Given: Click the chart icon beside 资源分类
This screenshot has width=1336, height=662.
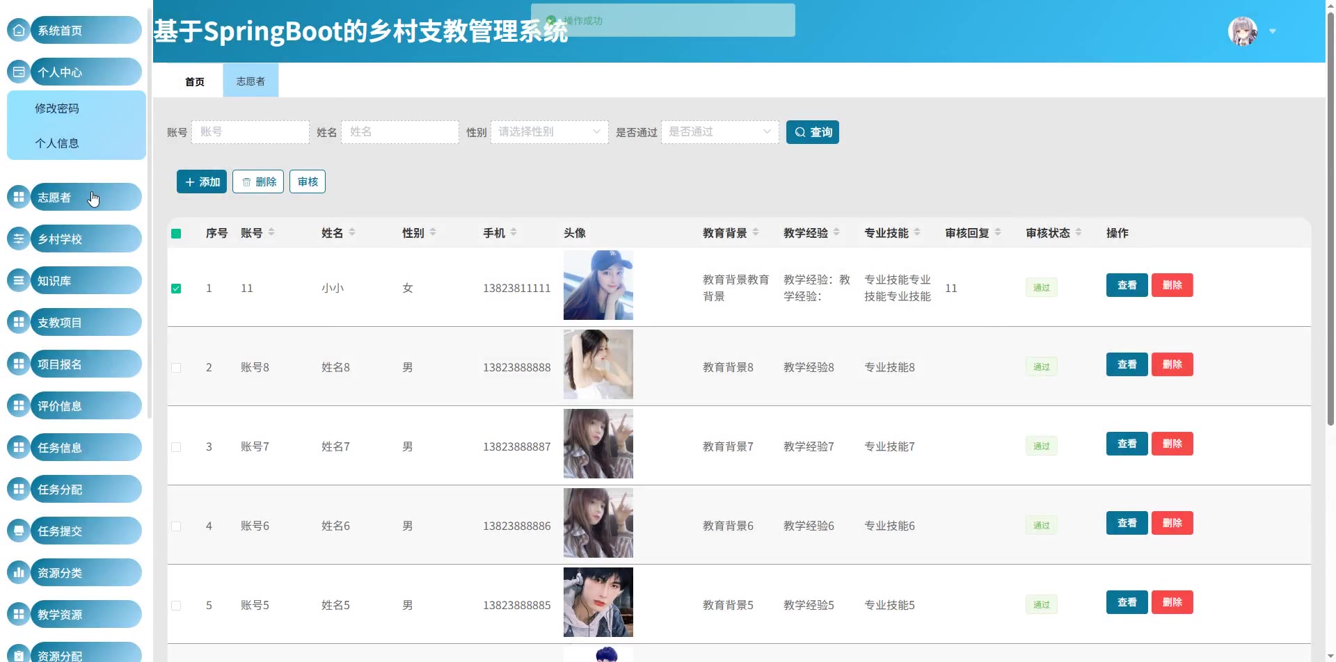Looking at the screenshot, I should (19, 572).
